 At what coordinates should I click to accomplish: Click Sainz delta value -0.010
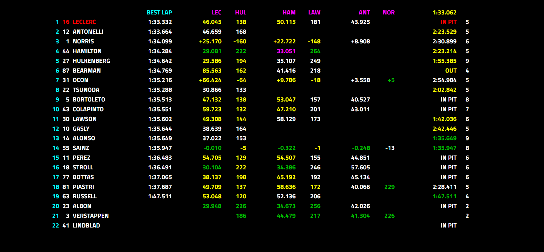212,148
